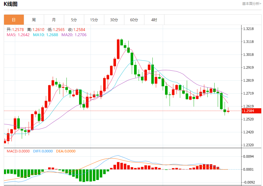Open the 60分 interval tab
Screen dimensions: 263x186
click(134, 20)
